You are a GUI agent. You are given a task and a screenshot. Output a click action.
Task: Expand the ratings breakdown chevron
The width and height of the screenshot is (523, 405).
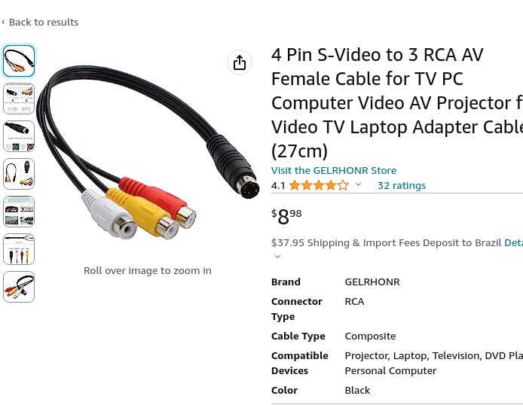(x=358, y=184)
